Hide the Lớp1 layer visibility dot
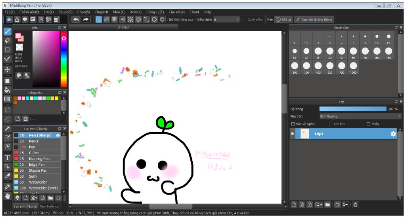406x218 pixels. 293,134
